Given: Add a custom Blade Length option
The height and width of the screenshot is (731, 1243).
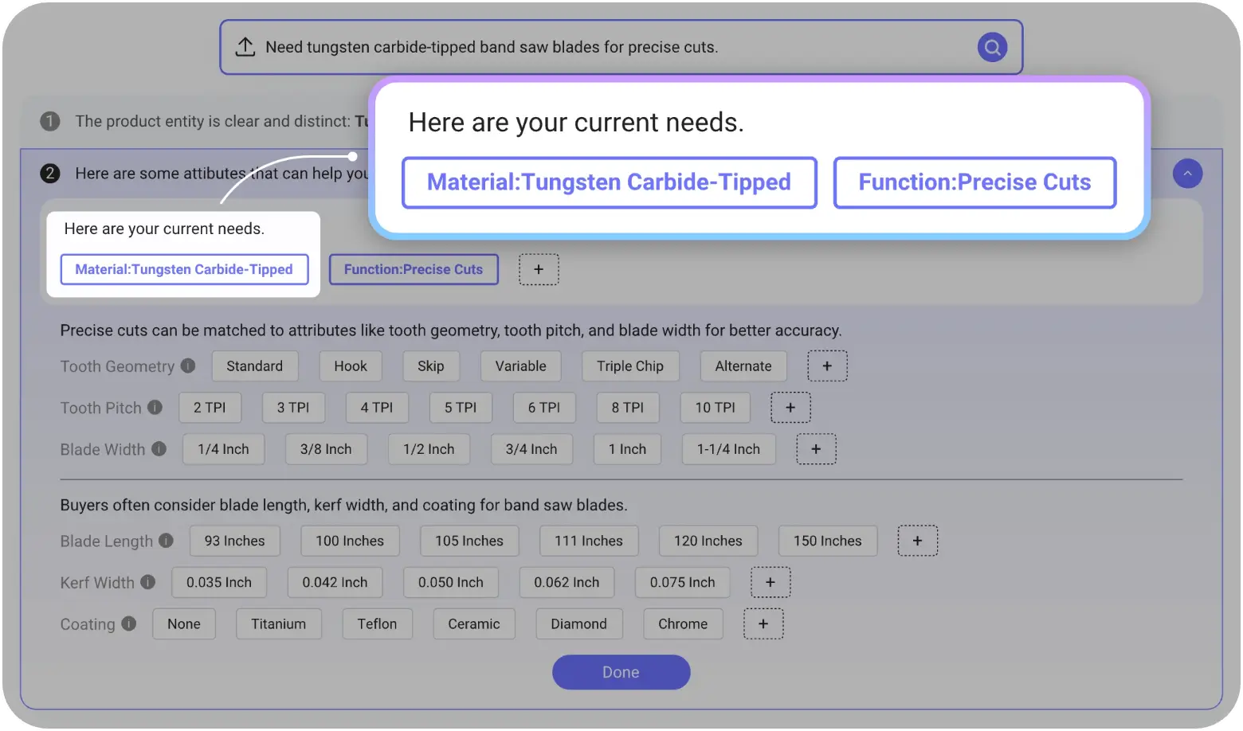Looking at the screenshot, I should 917,541.
